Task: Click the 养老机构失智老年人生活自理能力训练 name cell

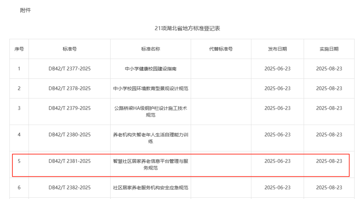Action: (x=150, y=138)
